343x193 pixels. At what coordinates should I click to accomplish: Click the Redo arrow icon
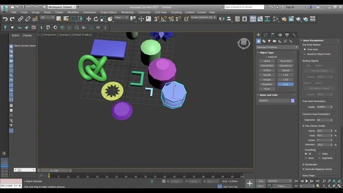pyautogui.click(x=12, y=19)
